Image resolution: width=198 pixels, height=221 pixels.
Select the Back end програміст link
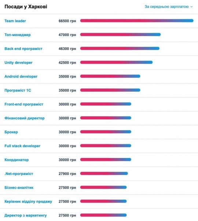tap(23, 49)
